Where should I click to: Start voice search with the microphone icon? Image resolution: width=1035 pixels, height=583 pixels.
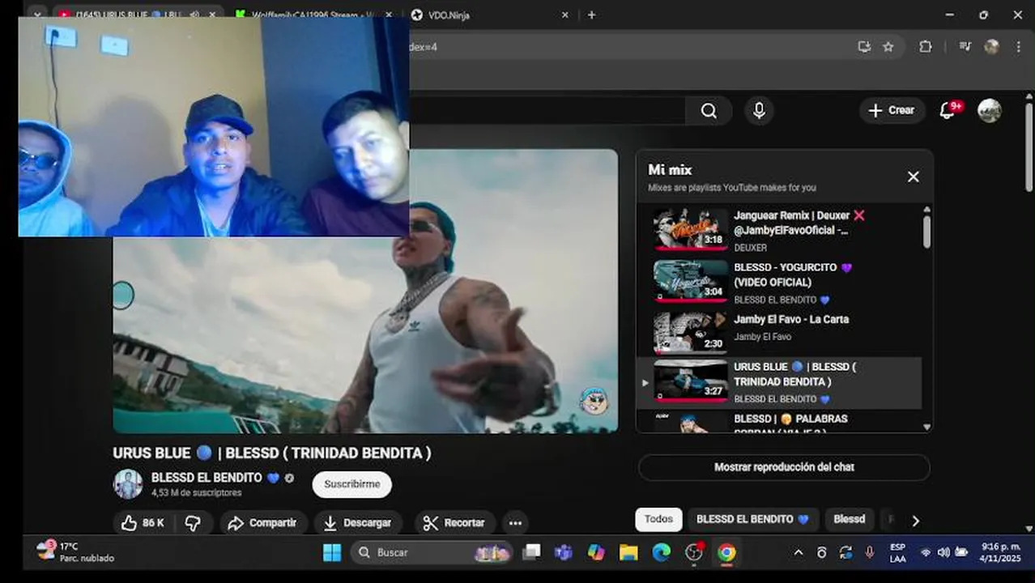pos(759,111)
